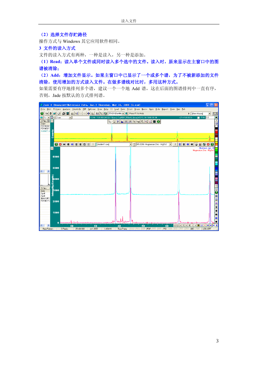Click the blue folder icon left of Cu
The height and width of the screenshot is (365, 258).
[x=42, y=118]
